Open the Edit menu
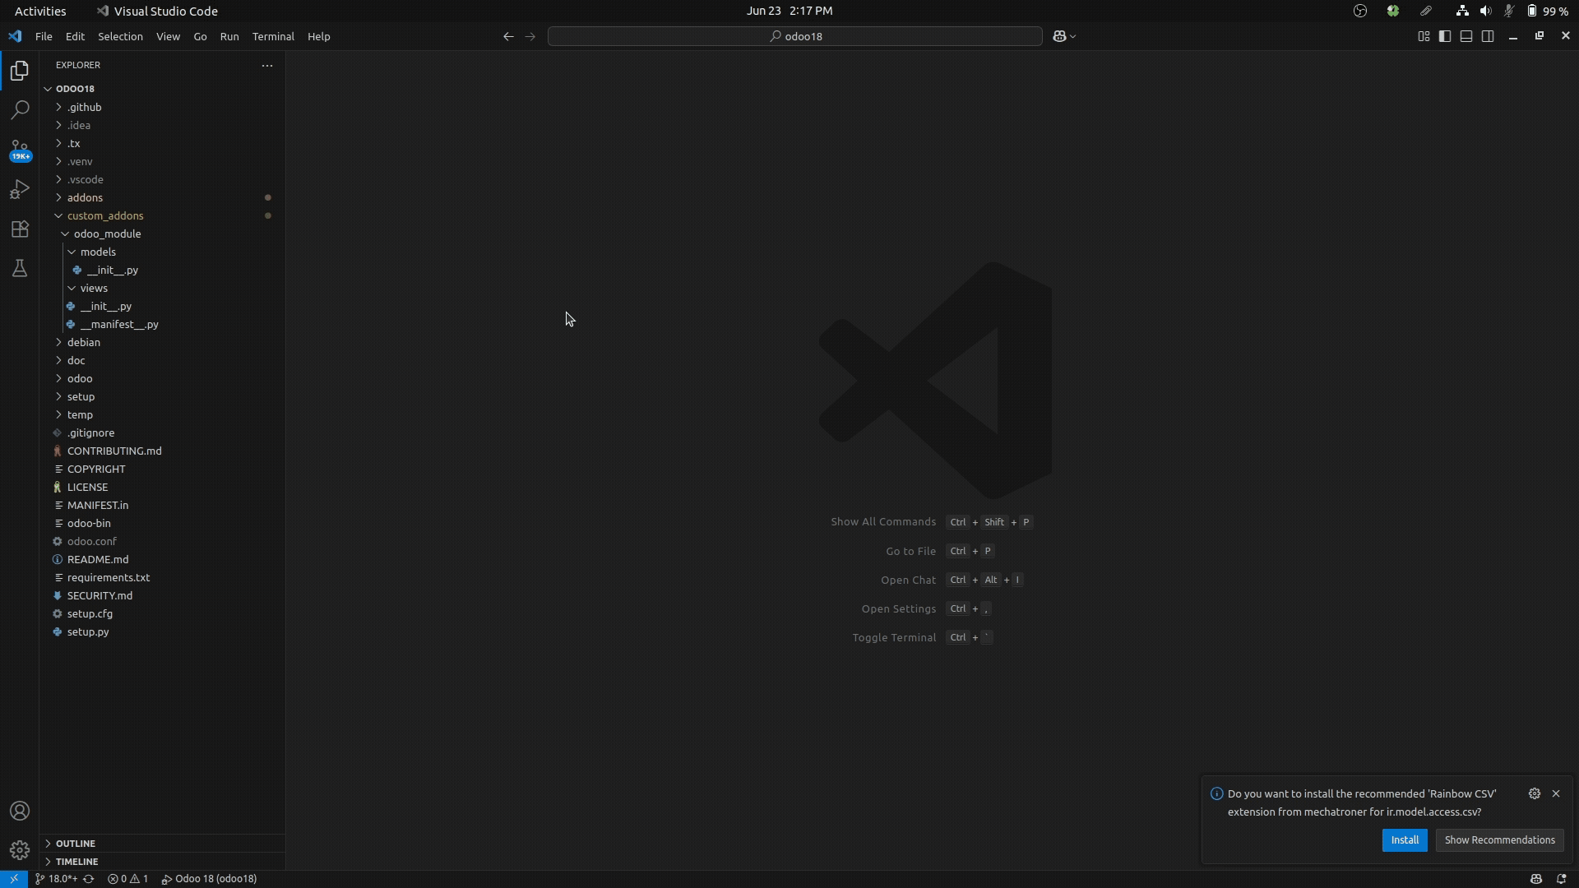The height and width of the screenshot is (888, 1579). pos(75,36)
